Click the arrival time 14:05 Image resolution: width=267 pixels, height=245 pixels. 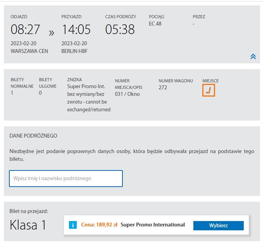76,29
